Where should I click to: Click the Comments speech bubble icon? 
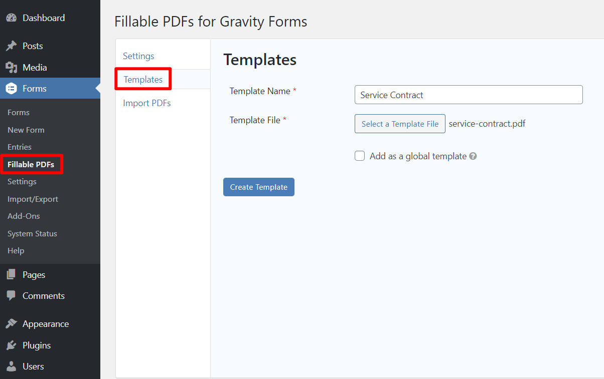tap(11, 295)
